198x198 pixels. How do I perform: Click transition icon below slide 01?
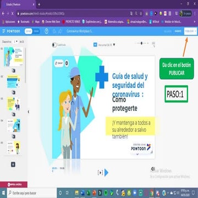tap(14, 70)
